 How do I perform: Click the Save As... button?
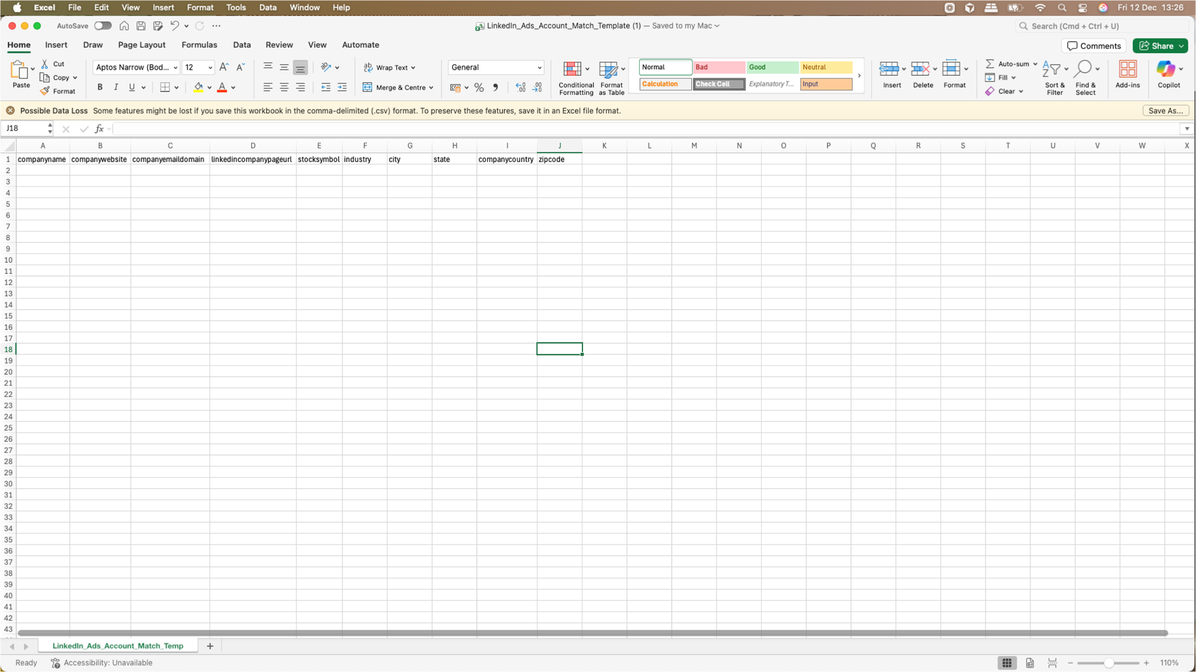coord(1165,111)
